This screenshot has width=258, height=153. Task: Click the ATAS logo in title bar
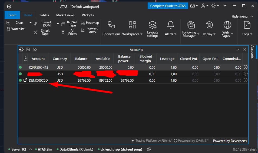point(9,6)
